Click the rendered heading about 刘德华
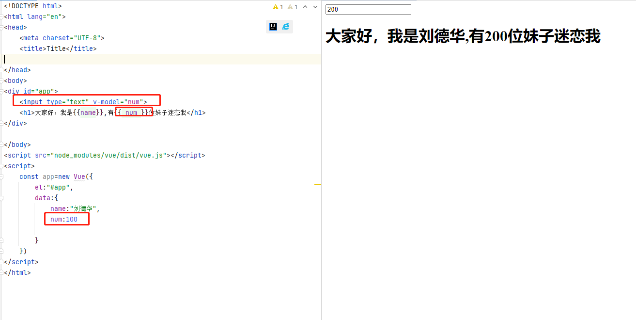The image size is (636, 320). pos(463,36)
